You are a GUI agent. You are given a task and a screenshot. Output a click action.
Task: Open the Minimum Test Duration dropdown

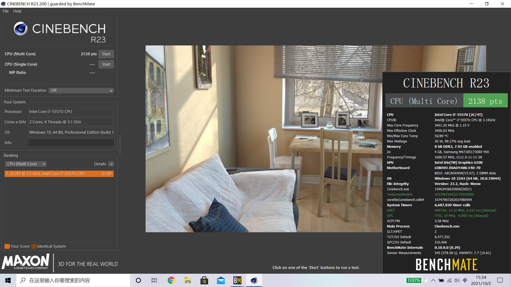[81, 90]
